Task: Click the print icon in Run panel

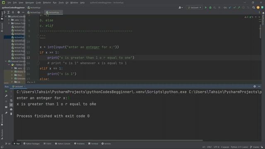Action: (x=11, y=109)
